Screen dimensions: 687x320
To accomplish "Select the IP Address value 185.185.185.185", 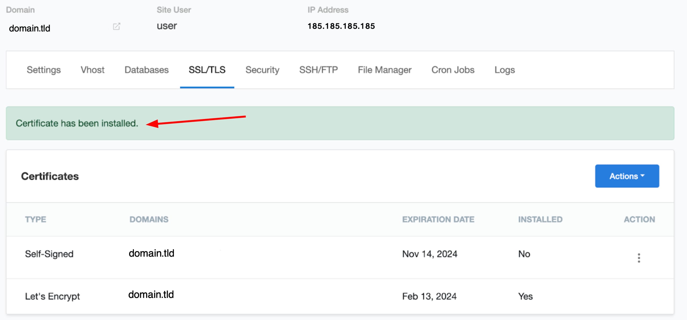I will pyautogui.click(x=341, y=26).
